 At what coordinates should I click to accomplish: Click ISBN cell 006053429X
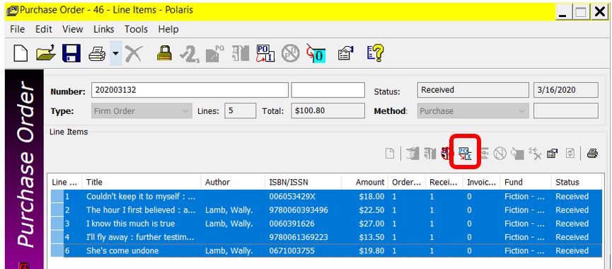coord(292,196)
